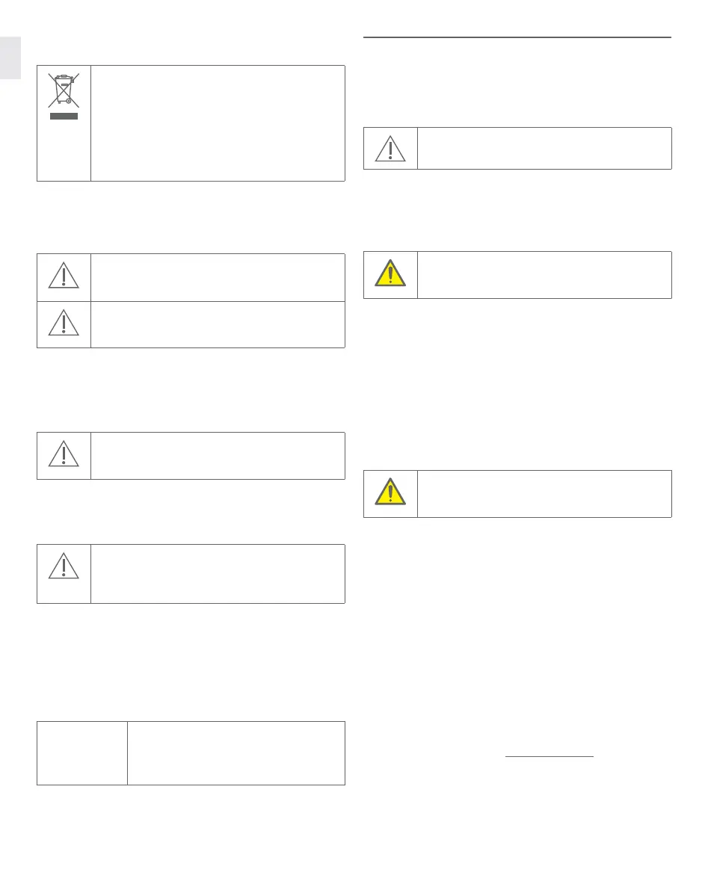Image resolution: width=708 pixels, height=890 pixels.
Task: Click the notice box beside the crossed-out bin
Action: point(218,123)
